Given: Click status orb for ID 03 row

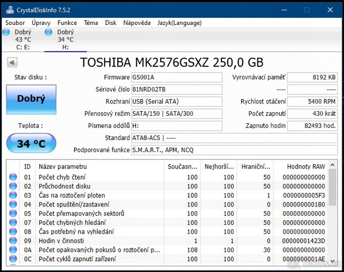Looking at the screenshot, I should coord(13,195).
